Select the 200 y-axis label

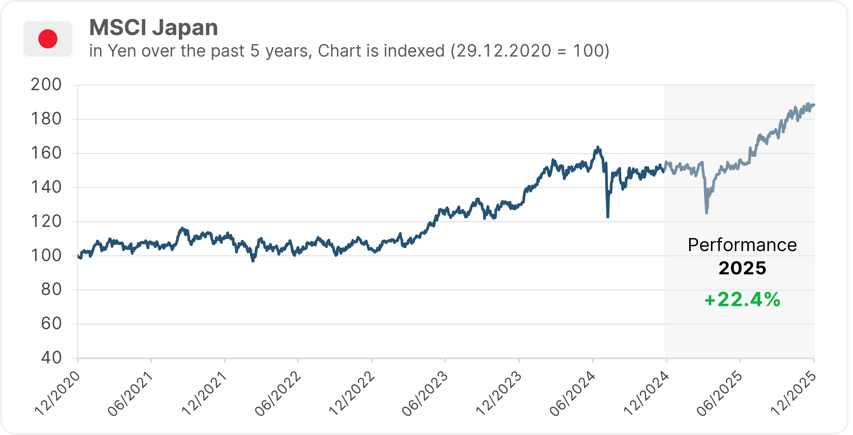coord(46,85)
